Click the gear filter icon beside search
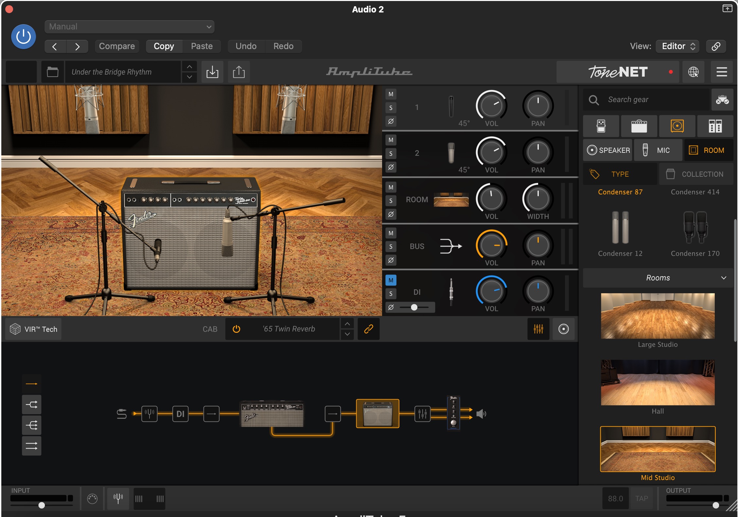The width and height of the screenshot is (738, 517). click(722, 99)
